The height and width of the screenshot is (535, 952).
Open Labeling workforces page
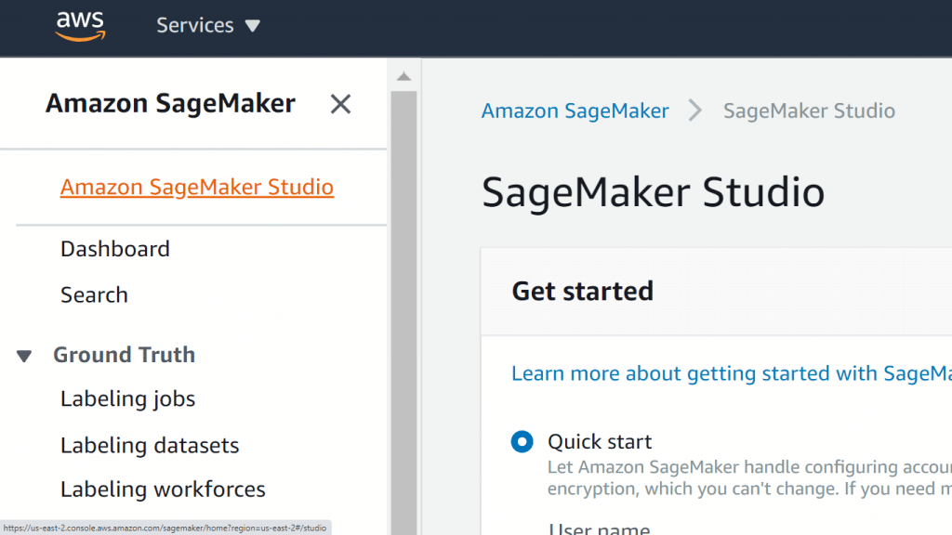[163, 489]
